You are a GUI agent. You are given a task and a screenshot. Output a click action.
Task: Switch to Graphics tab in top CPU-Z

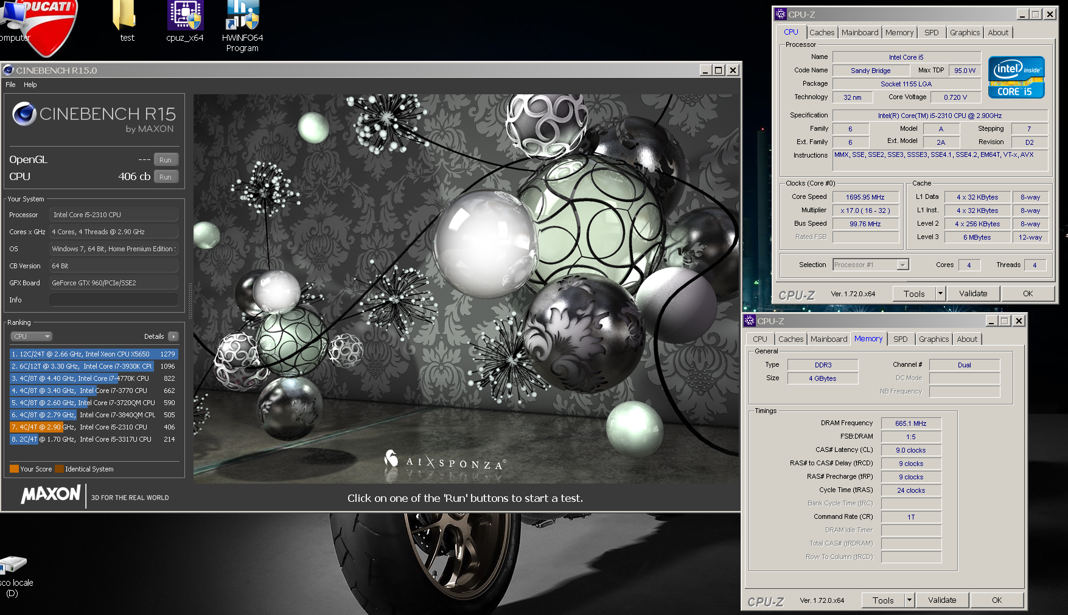click(x=965, y=33)
